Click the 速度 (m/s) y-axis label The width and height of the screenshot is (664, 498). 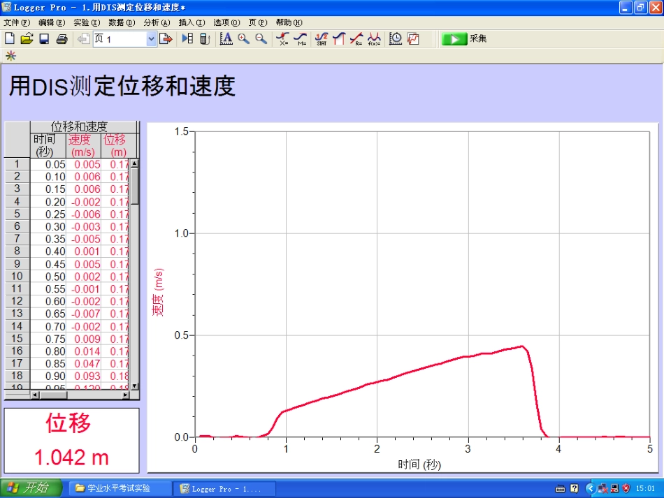click(x=157, y=292)
